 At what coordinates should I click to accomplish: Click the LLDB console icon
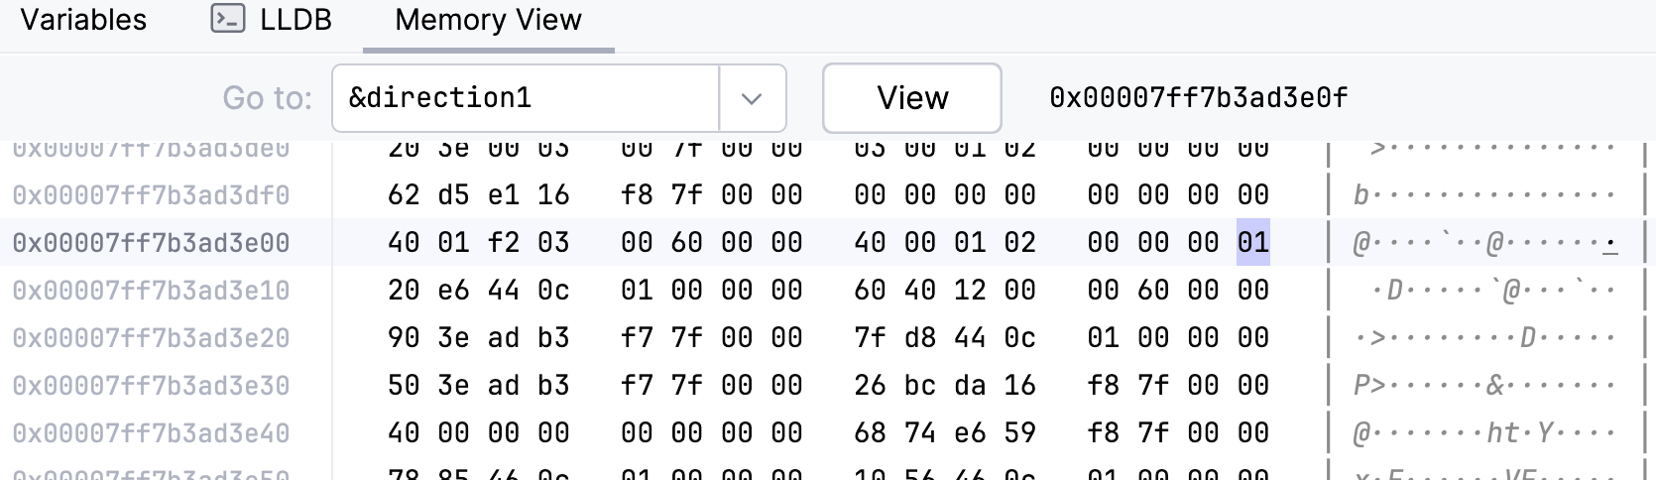point(228,19)
